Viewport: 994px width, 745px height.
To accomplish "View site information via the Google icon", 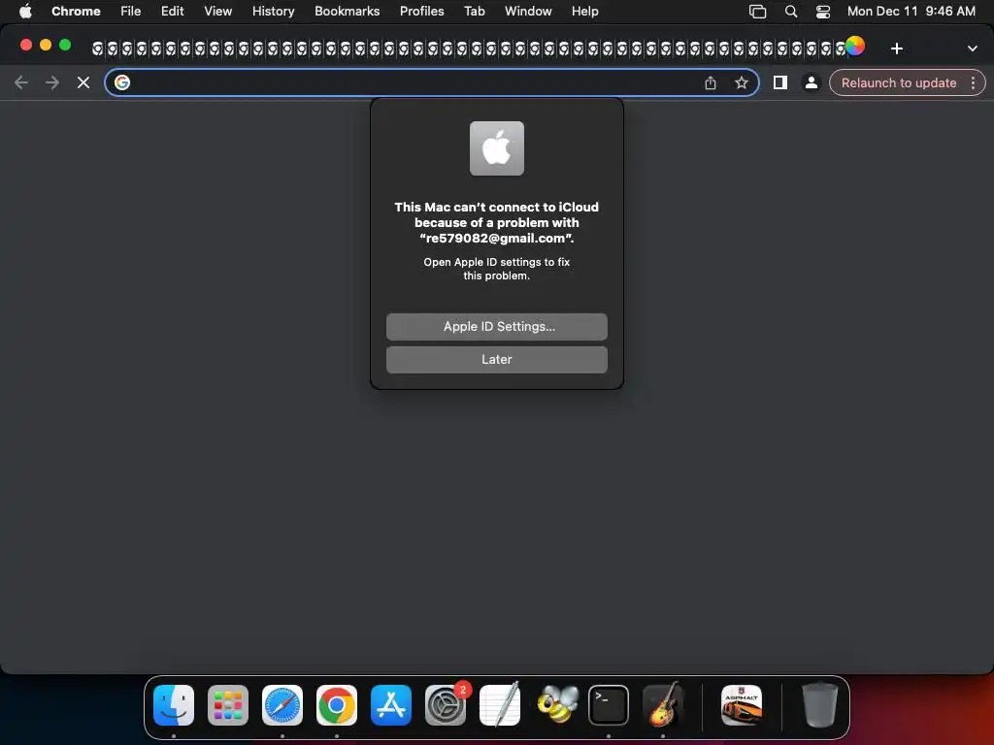I will 122,82.
